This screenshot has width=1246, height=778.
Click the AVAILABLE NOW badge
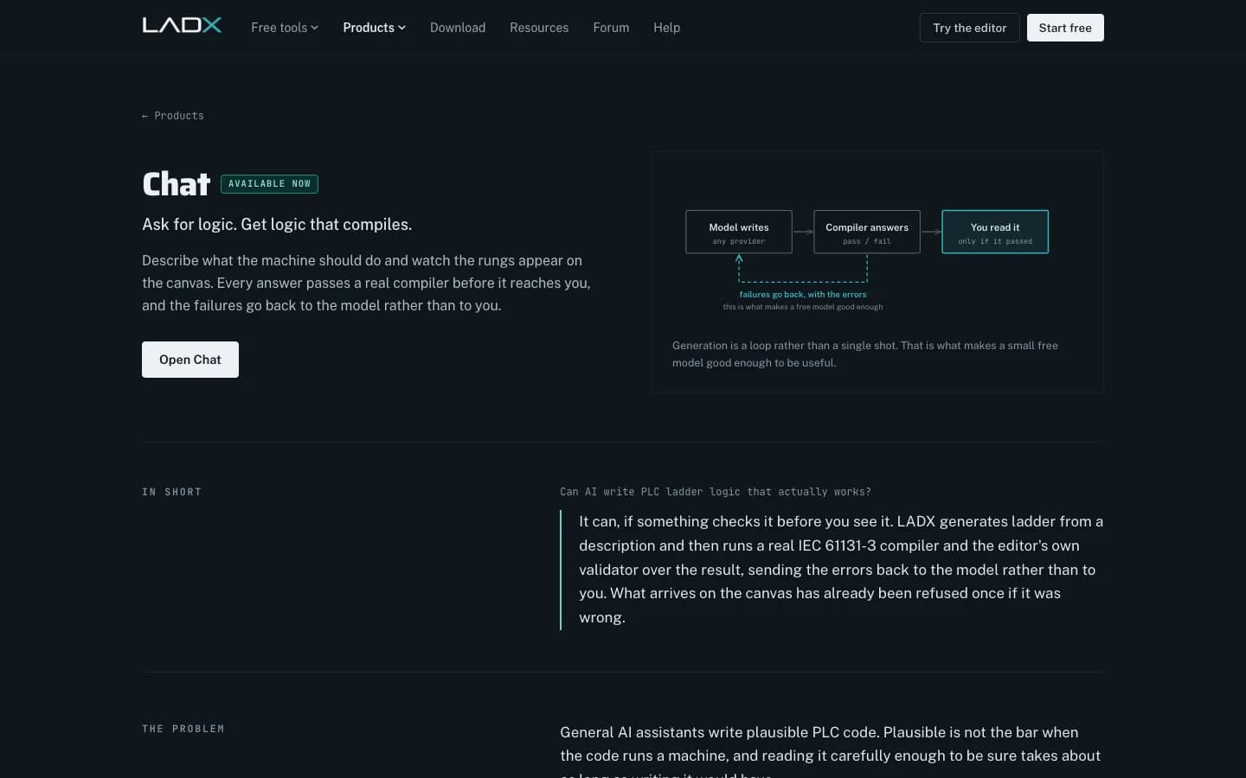click(269, 184)
